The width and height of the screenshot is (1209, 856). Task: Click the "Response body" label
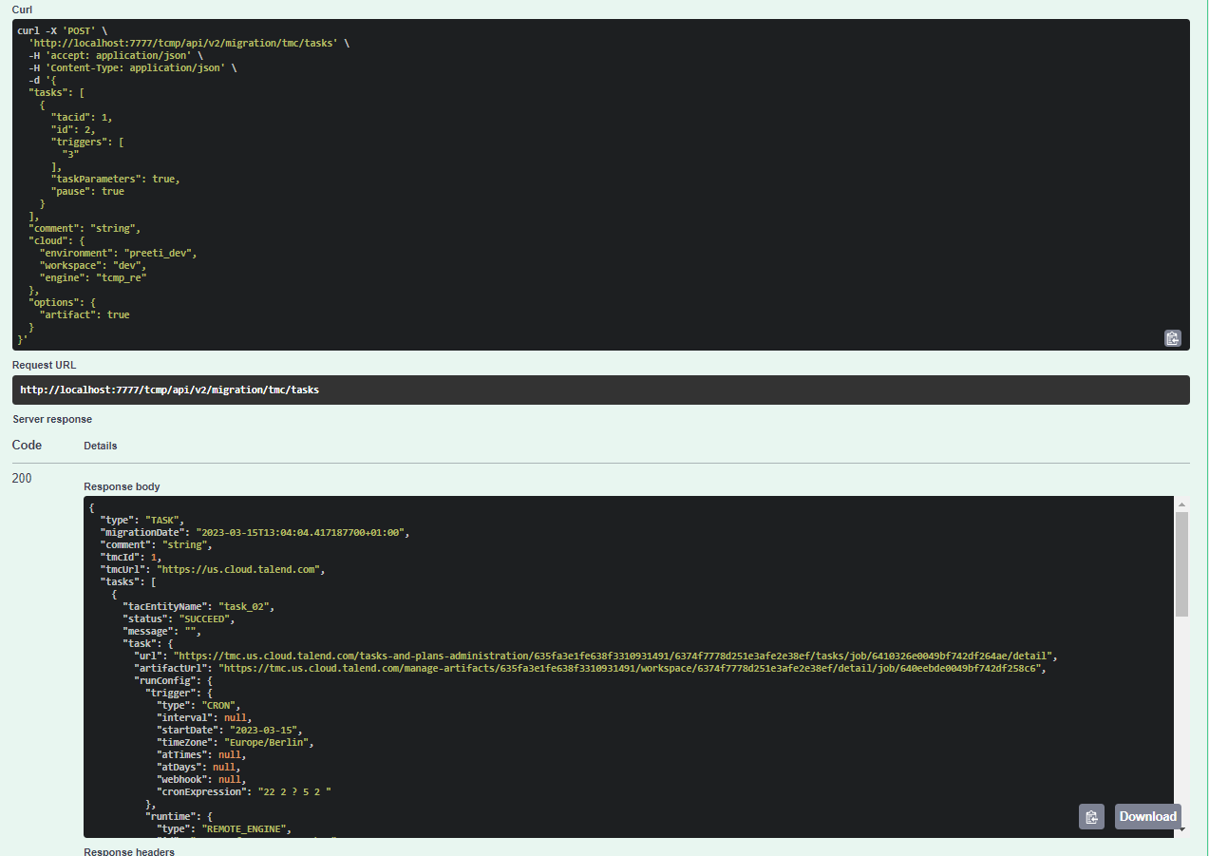click(x=122, y=486)
